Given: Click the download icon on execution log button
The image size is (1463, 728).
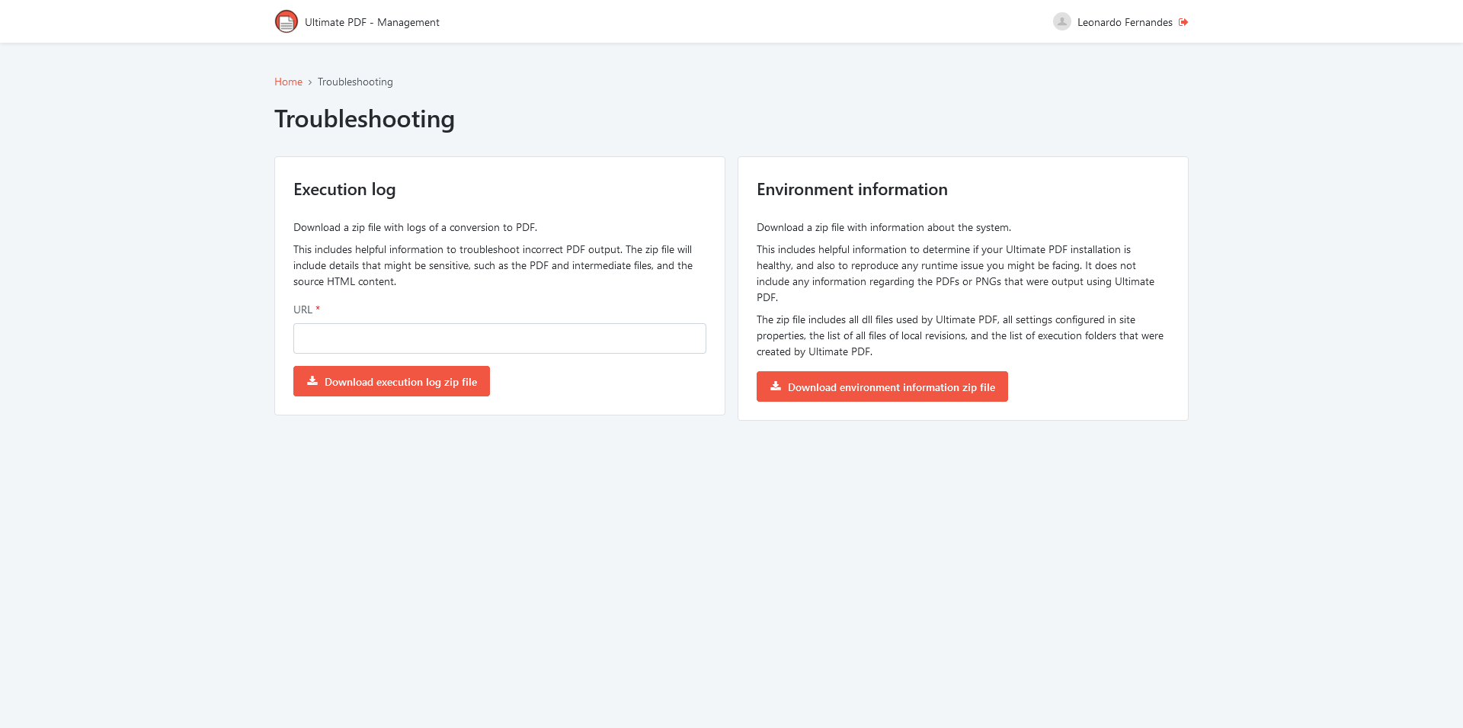Looking at the screenshot, I should pyautogui.click(x=312, y=381).
